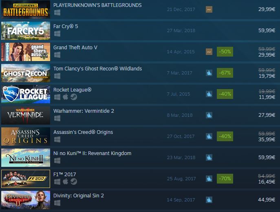Select the Grand Theft Auto V title
The width and height of the screenshot is (280, 212).
(75, 48)
